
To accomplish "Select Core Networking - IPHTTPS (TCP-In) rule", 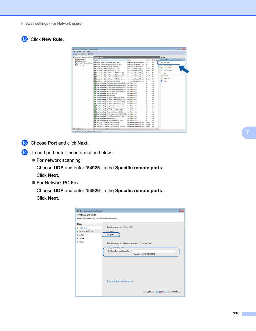I will [107, 93].
